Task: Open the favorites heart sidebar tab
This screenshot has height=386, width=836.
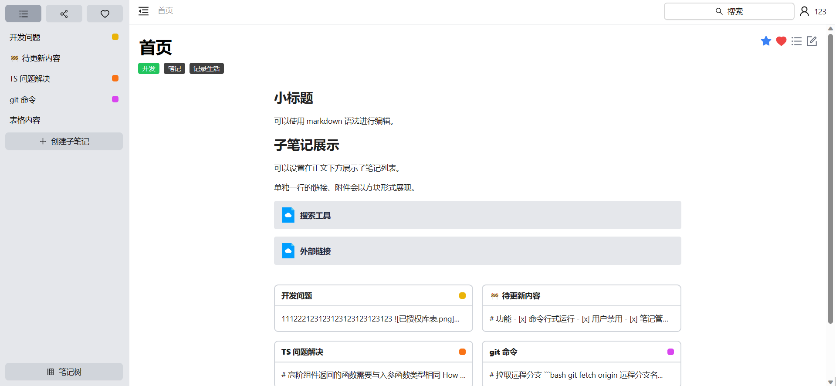Action: pos(105,14)
